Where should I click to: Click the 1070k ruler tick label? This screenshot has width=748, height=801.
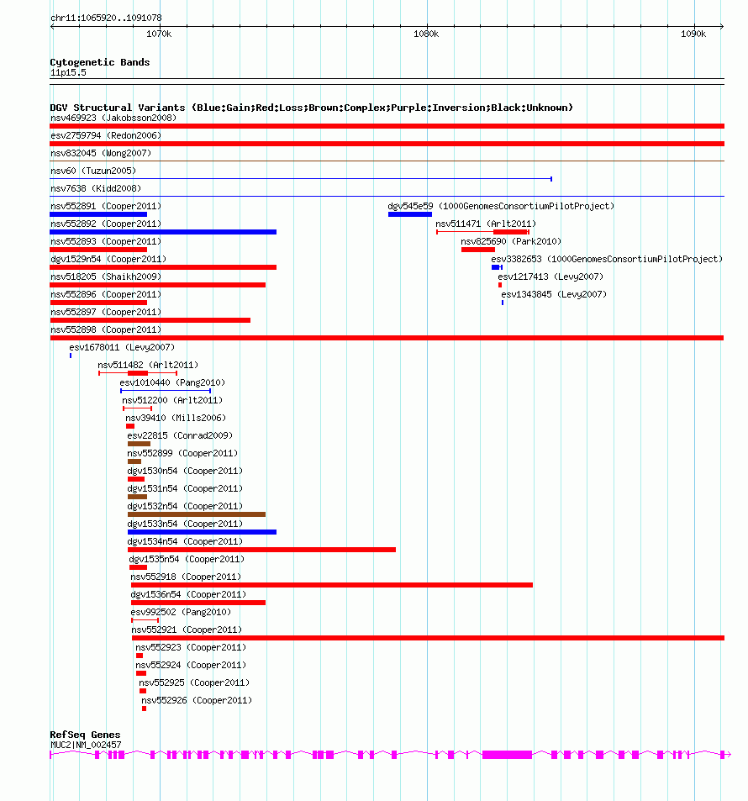point(159,34)
